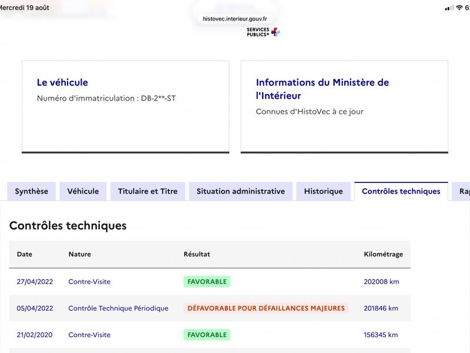
Task: Open the partially visible Rap tab
Action: coord(462,191)
